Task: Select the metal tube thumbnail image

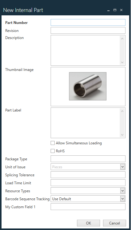Action: 88,86
